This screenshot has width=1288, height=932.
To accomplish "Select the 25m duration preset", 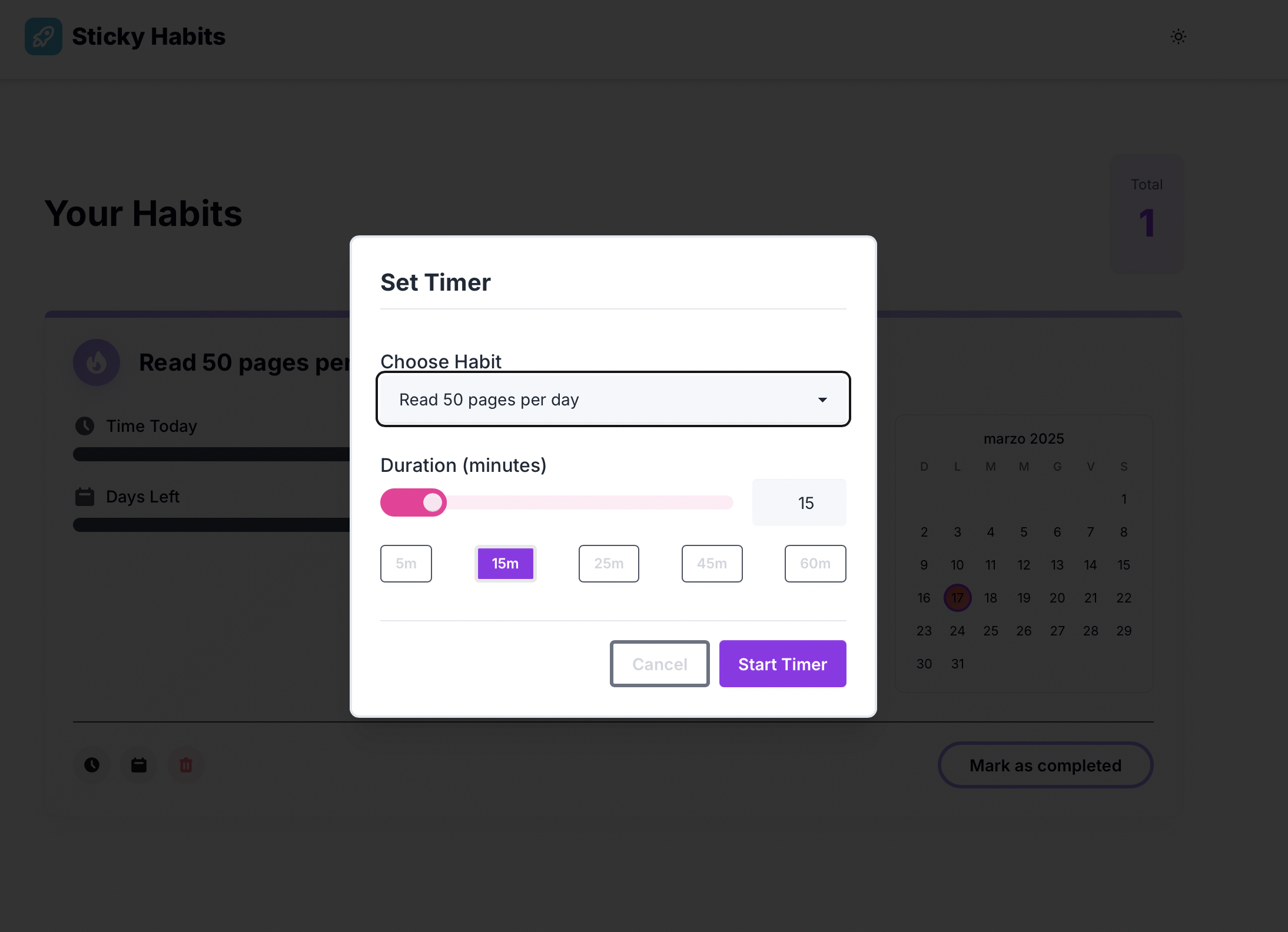I will tap(609, 564).
